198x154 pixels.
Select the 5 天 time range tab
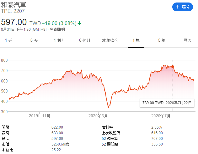pyautogui.click(x=34, y=40)
